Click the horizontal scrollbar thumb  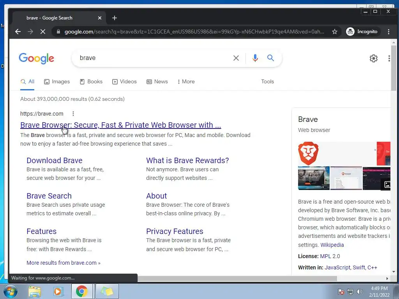[237, 278]
